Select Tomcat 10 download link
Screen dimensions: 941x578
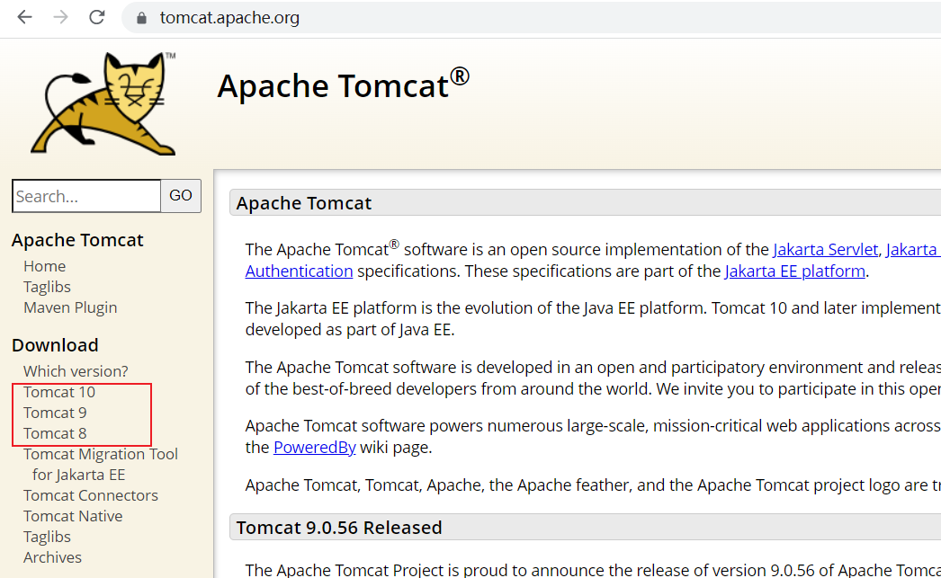[58, 391]
